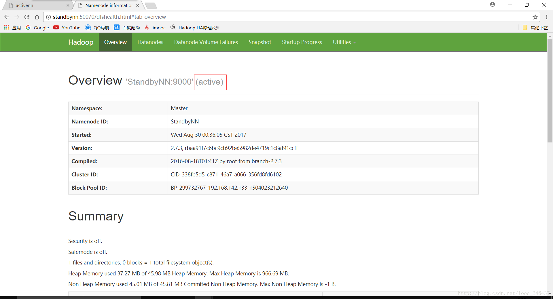Open the 百度翻译 bookmark
This screenshot has height=299, width=553.
tap(127, 28)
